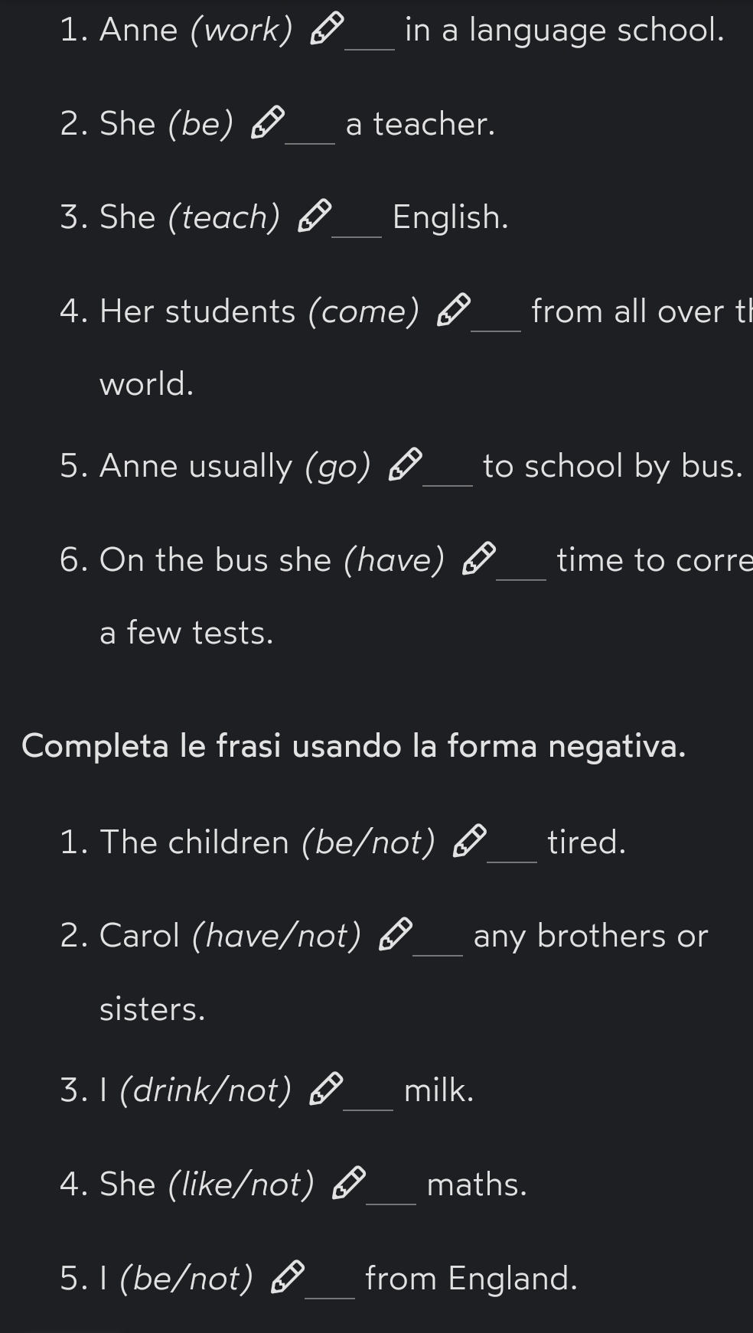
Task: Click the pencil icon after I (drink/not)
Action: (x=326, y=1090)
